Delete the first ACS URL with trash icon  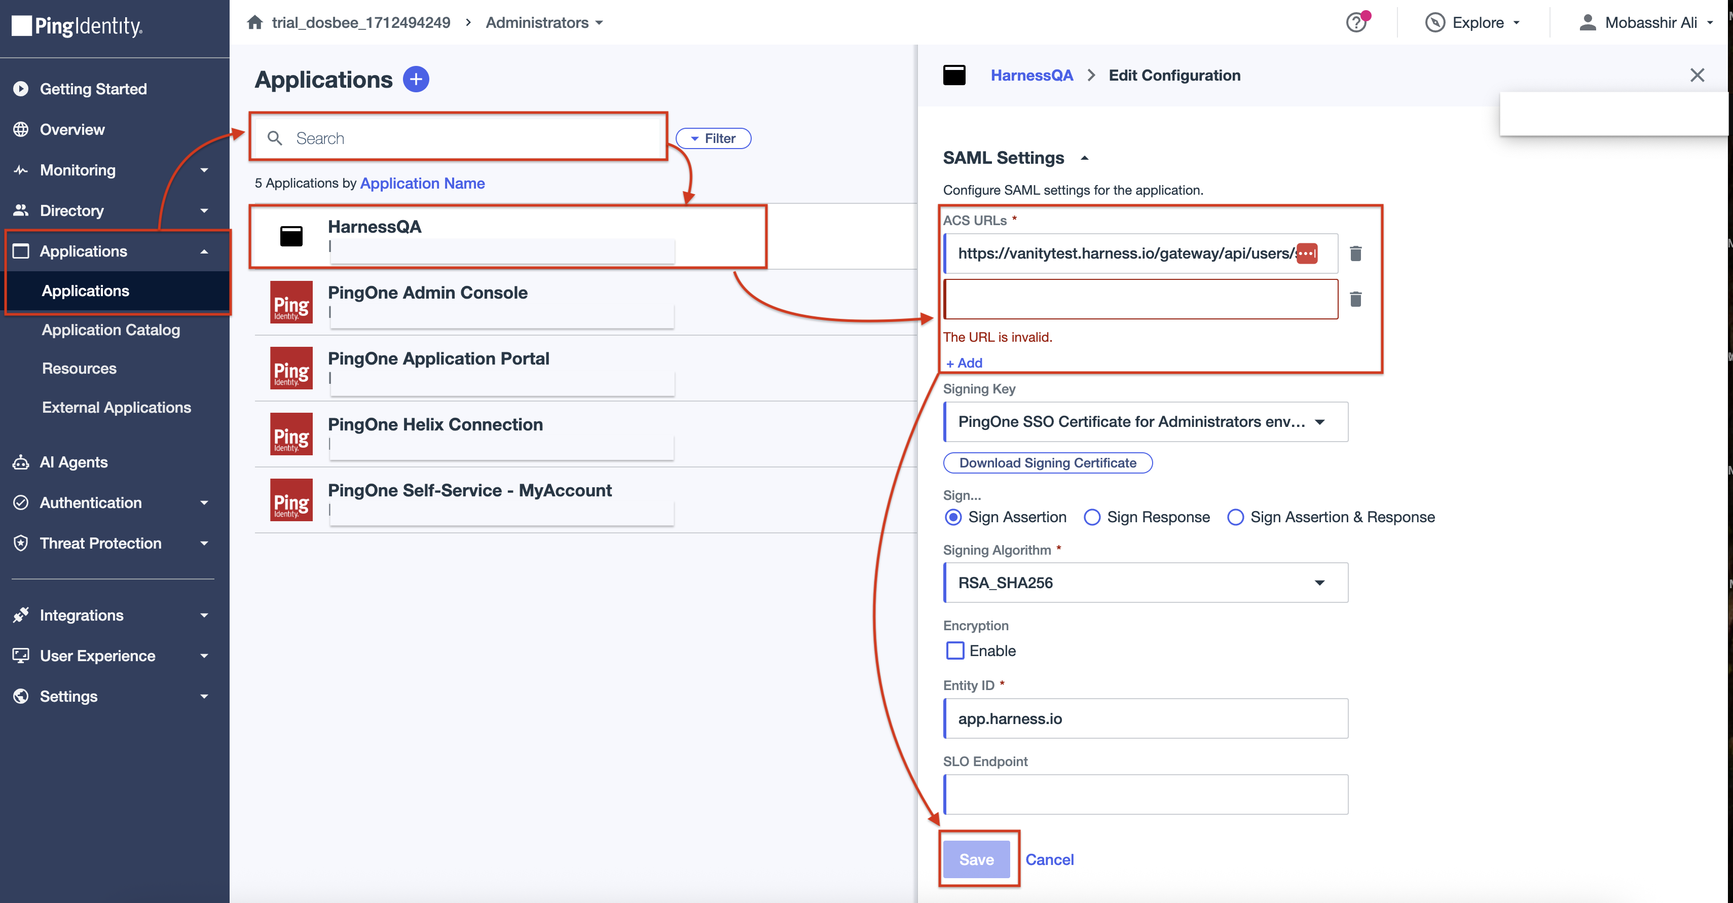pos(1355,254)
